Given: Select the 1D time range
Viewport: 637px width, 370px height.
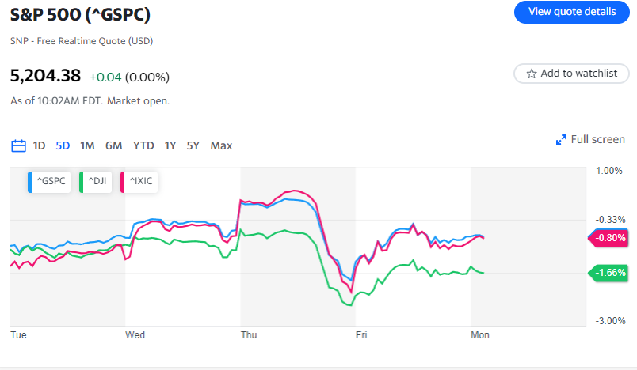Looking at the screenshot, I should [39, 145].
